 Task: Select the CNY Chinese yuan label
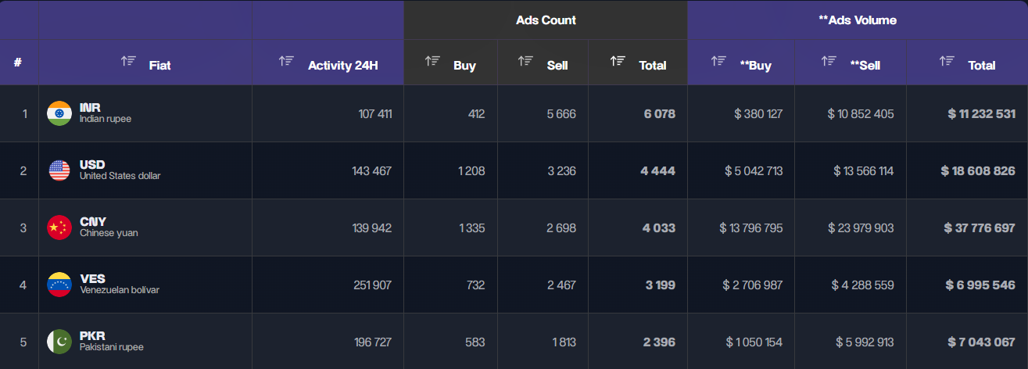(x=108, y=227)
